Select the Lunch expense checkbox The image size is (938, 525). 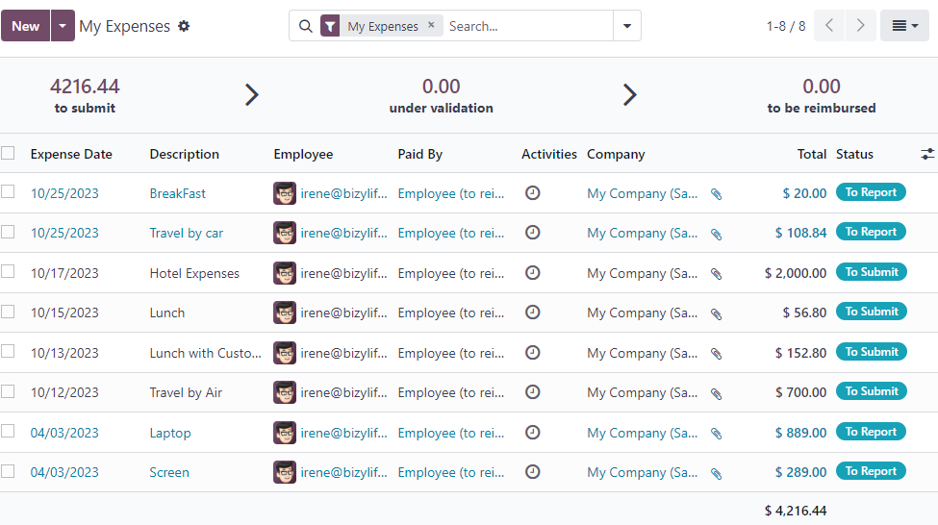click(x=9, y=312)
